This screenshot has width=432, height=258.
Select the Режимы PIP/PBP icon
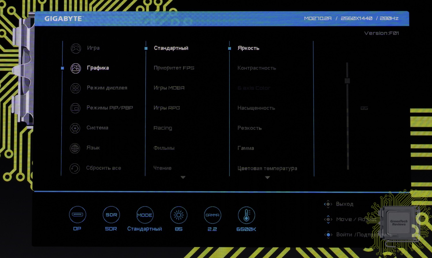pos(75,108)
